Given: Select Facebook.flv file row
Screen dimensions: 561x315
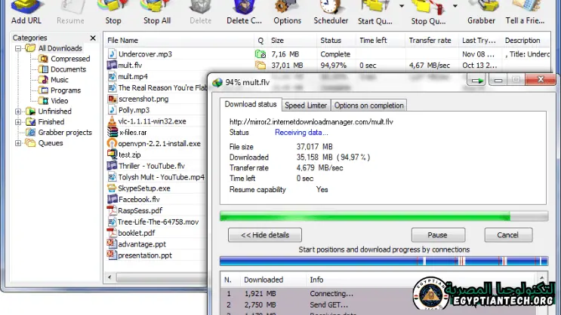Looking at the screenshot, I should coord(139,199).
